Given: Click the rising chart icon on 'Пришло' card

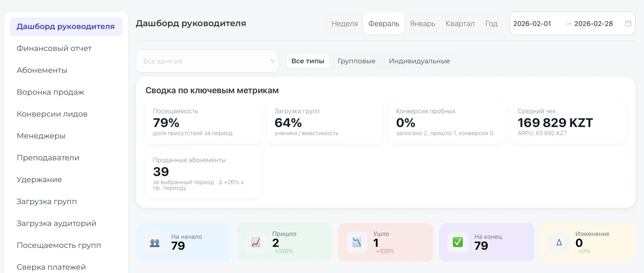Looking at the screenshot, I should pos(256,242).
